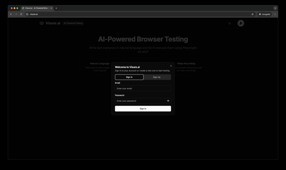Screen dimensions: 286x170
Task: Click the Visure.ai eye logo
Action: (x=42, y=23)
